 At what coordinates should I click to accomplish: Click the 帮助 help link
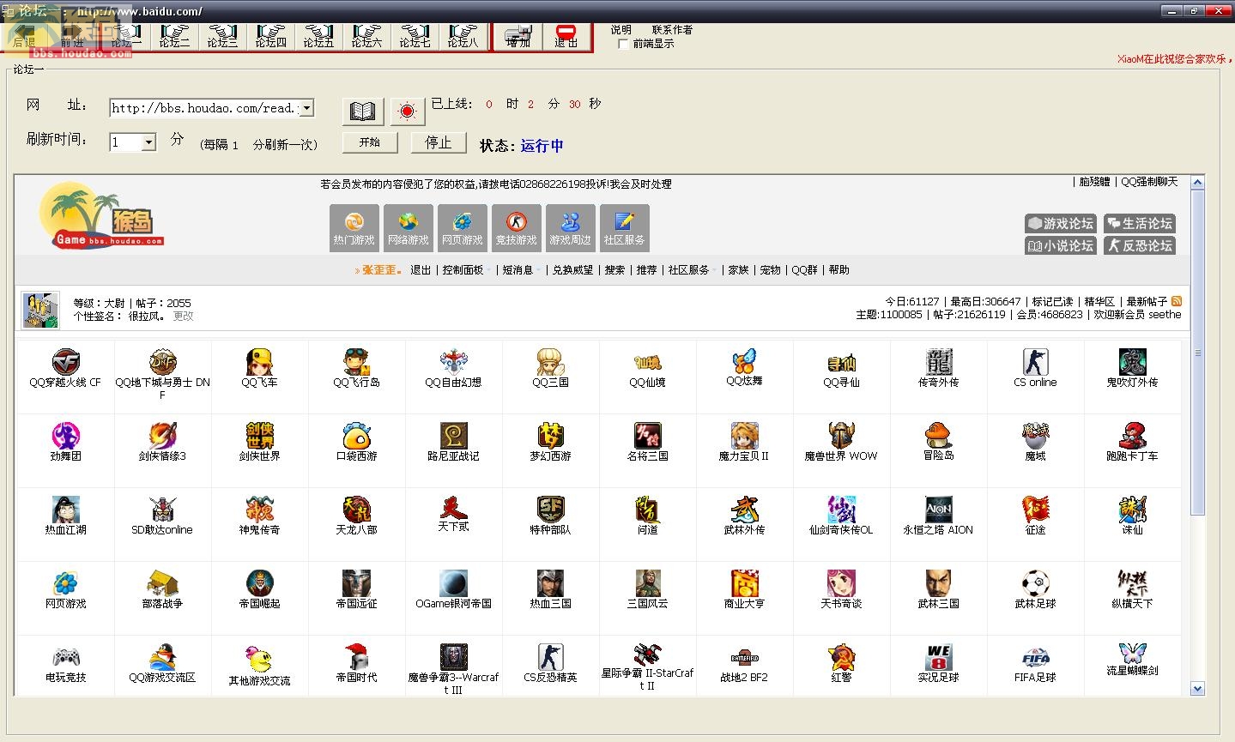pos(838,270)
